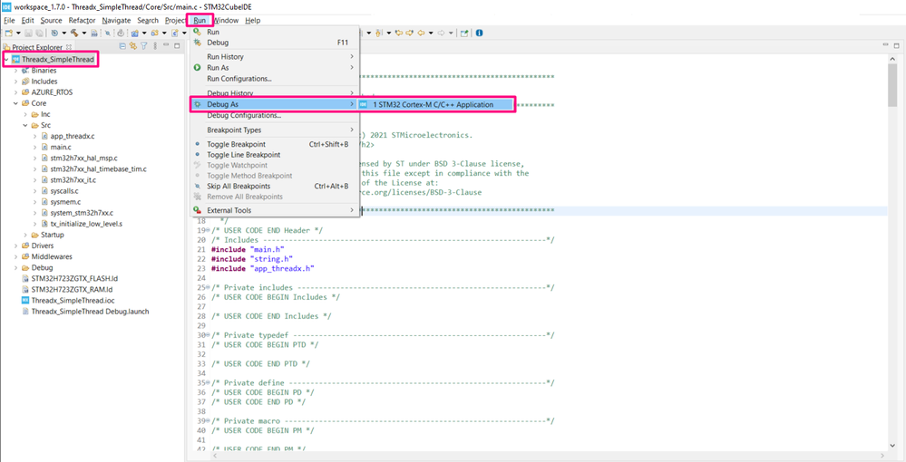Click the build hammer icon in toolbar
The width and height of the screenshot is (906, 462).
pyautogui.click(x=73, y=34)
